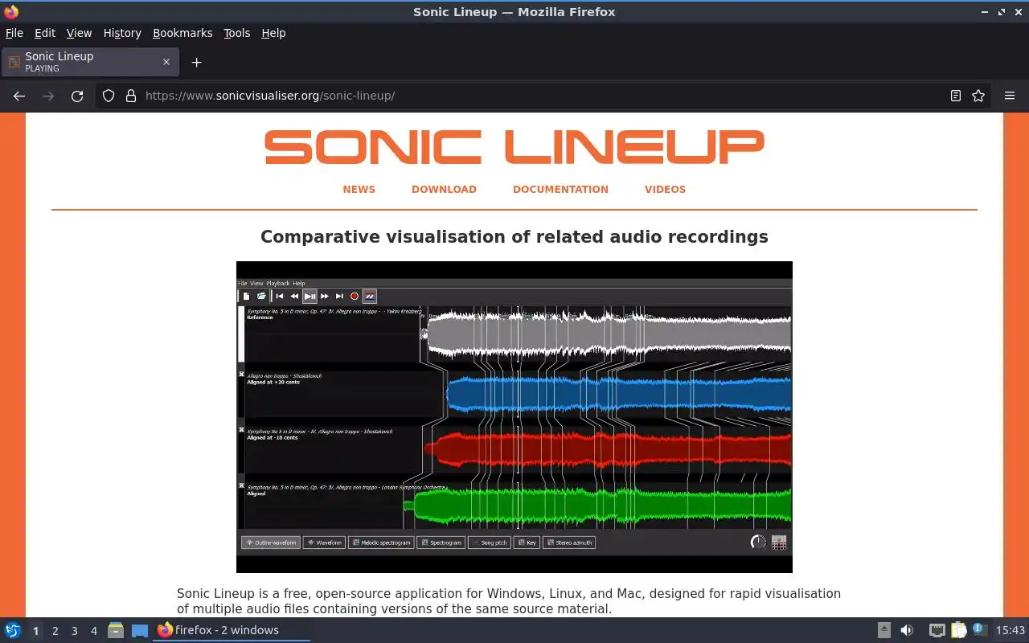1029x643 pixels.
Task: Click the Forward navigation arrow
Action: click(x=48, y=96)
